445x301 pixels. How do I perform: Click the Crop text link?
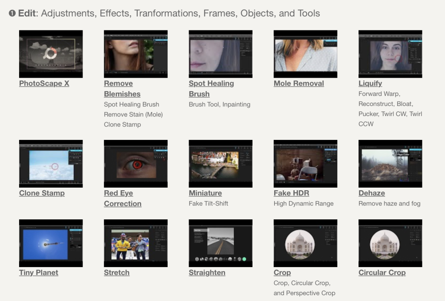pyautogui.click(x=282, y=273)
